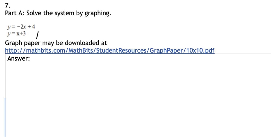
Task: Click the equation y = x+3
Action: point(17,34)
